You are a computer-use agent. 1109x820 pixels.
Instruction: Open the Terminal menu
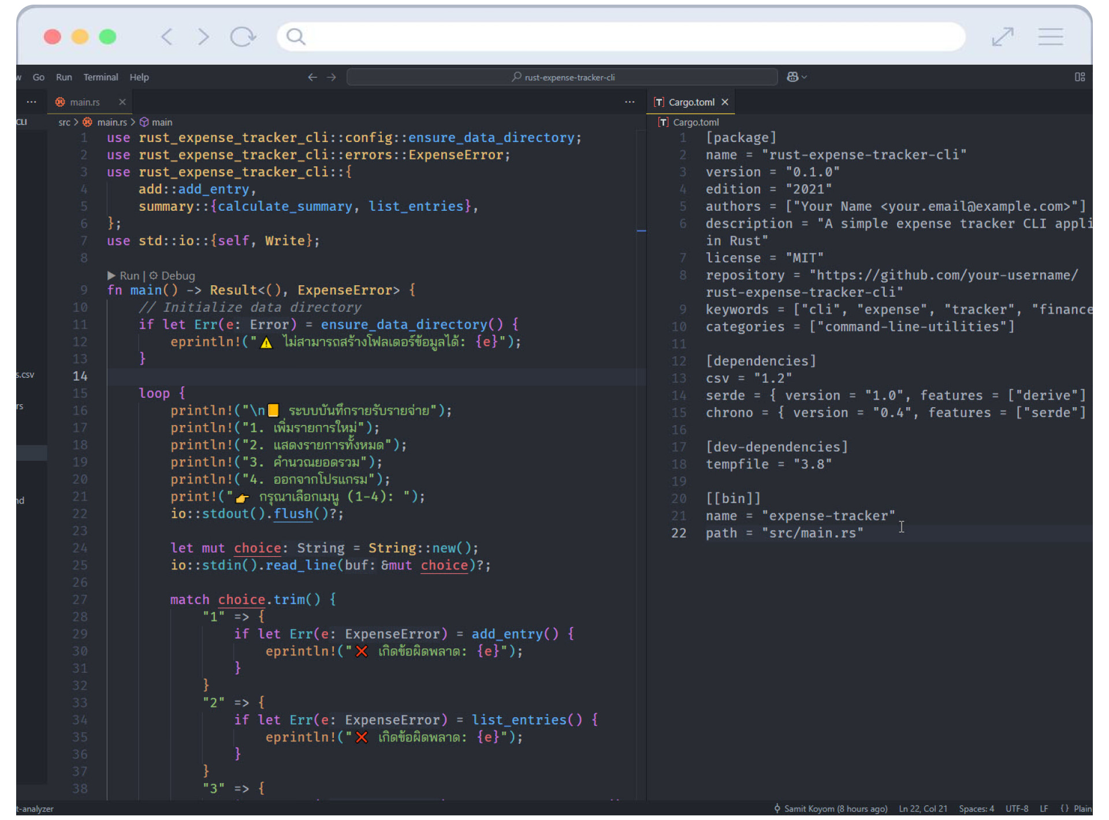click(101, 77)
